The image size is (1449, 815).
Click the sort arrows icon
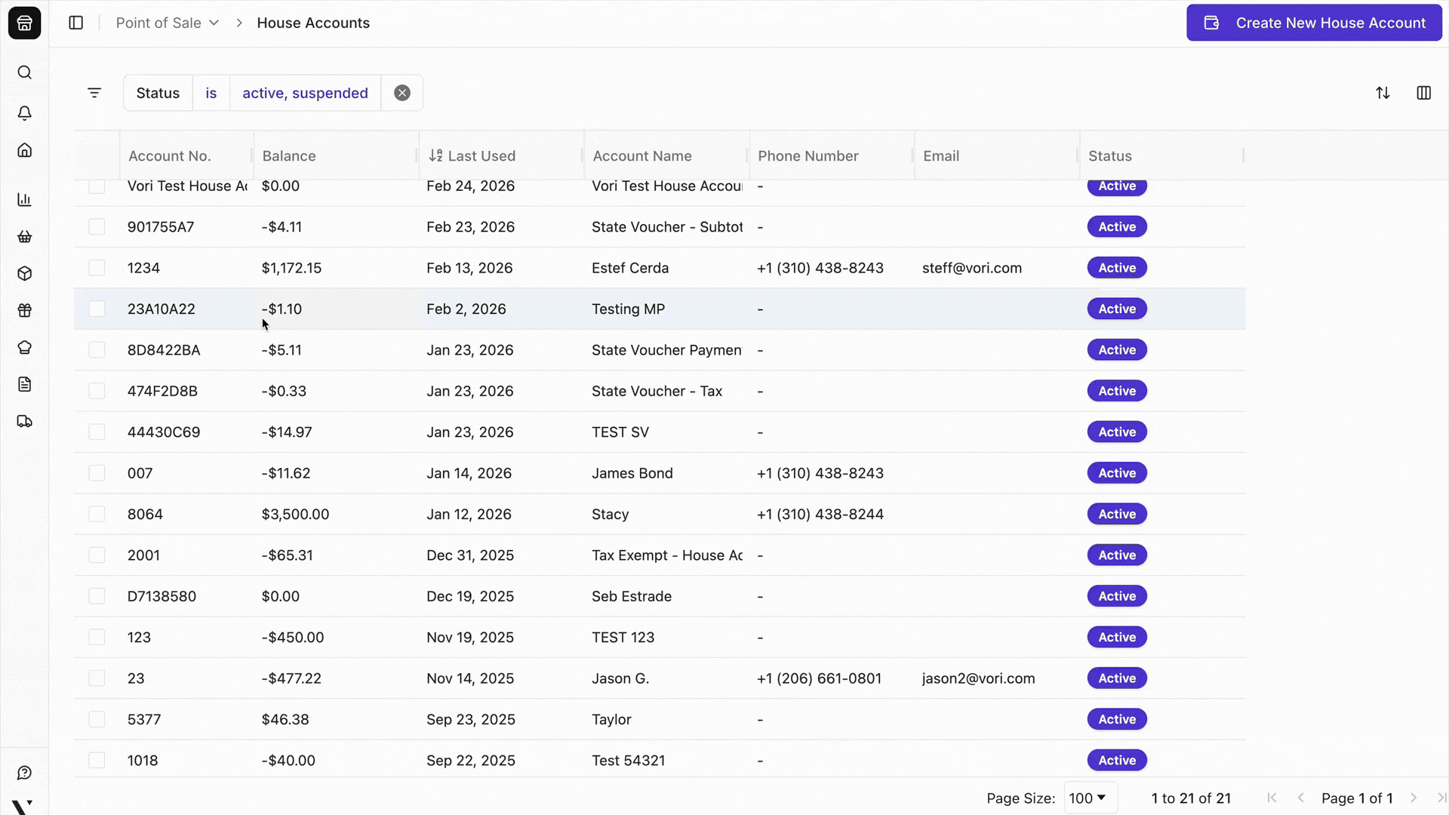[x=1383, y=93]
